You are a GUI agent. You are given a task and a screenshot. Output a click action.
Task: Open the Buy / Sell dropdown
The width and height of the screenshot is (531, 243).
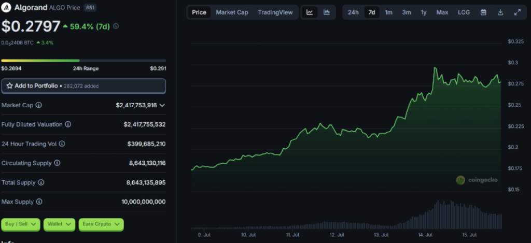click(21, 224)
